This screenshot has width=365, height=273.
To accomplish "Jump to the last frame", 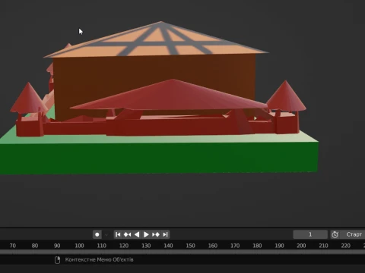I will [165, 234].
